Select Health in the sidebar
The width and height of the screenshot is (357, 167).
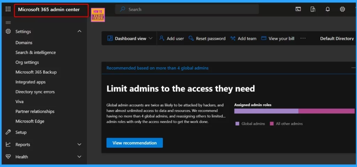(22, 157)
